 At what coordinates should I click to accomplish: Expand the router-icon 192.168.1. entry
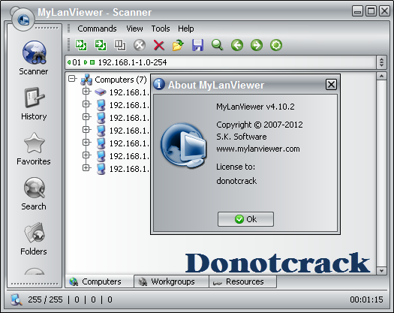[86, 92]
